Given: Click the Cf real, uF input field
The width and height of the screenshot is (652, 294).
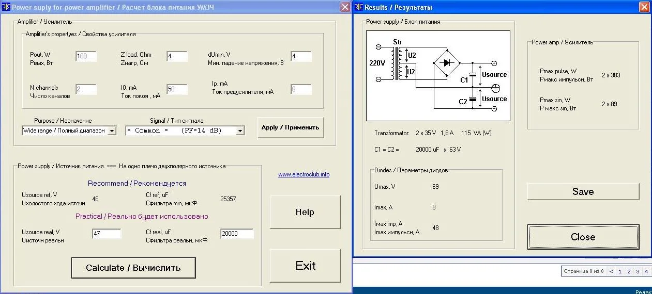Looking at the screenshot, I should (236, 234).
